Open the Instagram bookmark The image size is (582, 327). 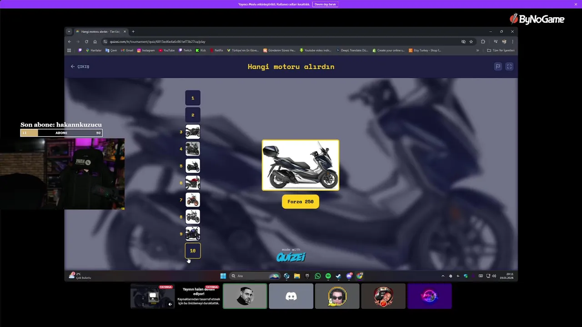click(146, 50)
